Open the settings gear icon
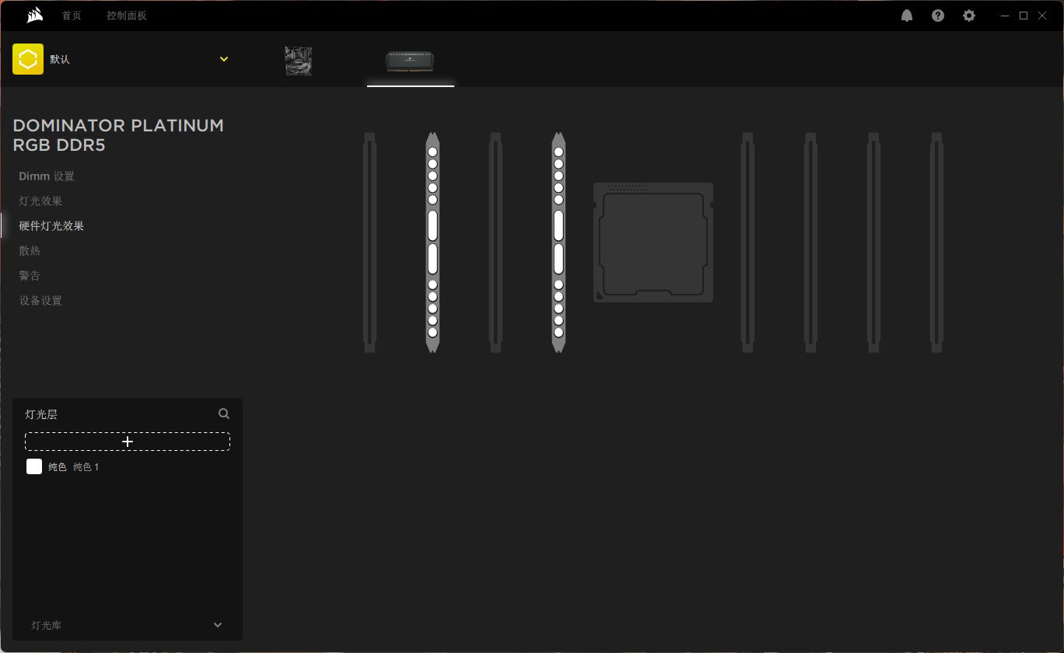This screenshot has width=1064, height=653. coord(969,16)
